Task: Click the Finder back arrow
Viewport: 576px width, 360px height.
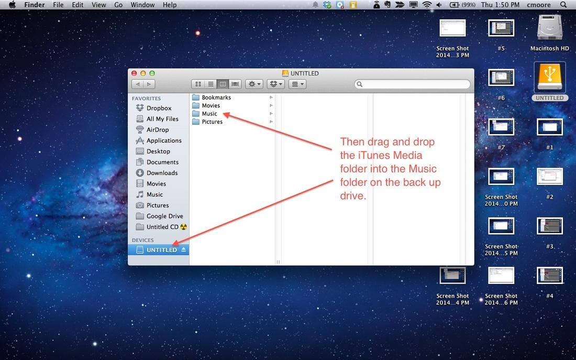Action: coord(138,84)
